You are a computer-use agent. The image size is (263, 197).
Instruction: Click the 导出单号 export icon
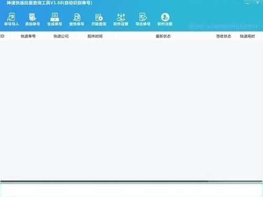pos(143,19)
